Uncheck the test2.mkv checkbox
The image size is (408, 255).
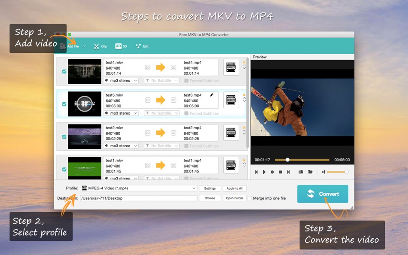click(64, 137)
